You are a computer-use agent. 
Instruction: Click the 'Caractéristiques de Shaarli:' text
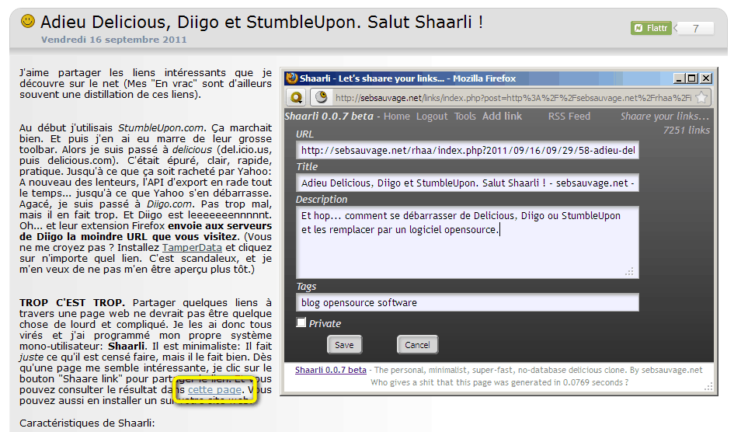coord(87,423)
